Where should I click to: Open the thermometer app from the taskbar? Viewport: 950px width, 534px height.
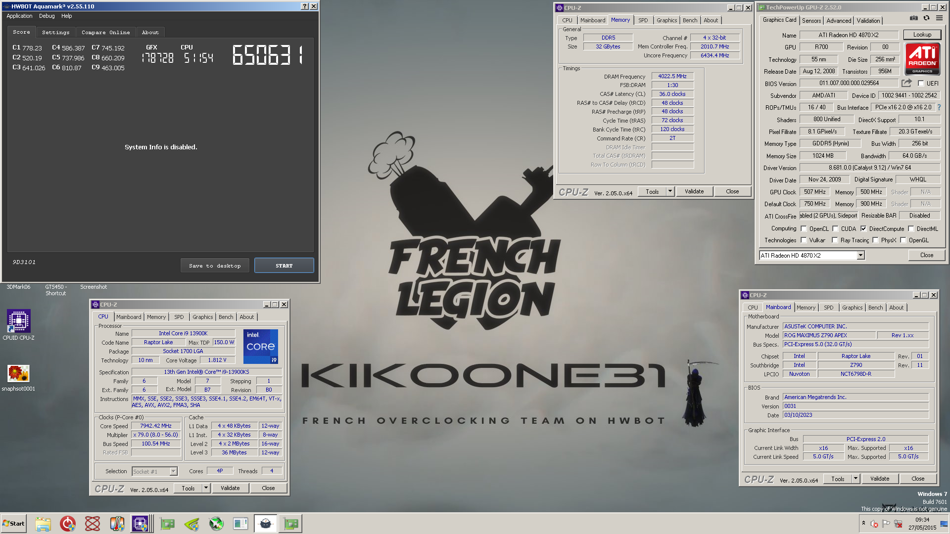pos(117,524)
